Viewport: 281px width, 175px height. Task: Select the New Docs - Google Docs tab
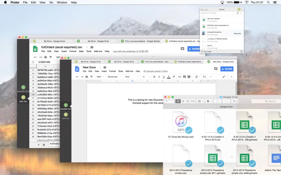[x=221, y=62]
